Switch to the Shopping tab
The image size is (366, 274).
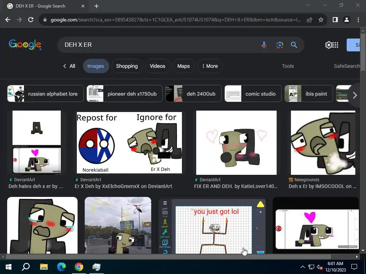[127, 66]
